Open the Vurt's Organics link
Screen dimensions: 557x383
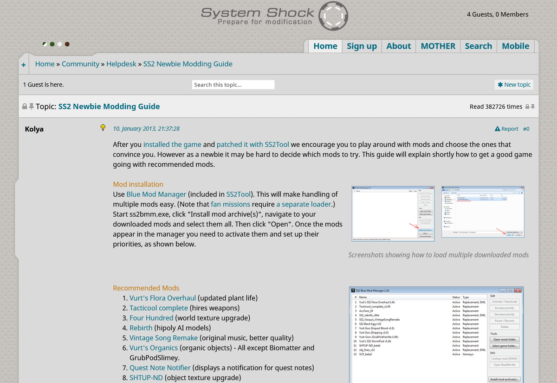(154, 348)
